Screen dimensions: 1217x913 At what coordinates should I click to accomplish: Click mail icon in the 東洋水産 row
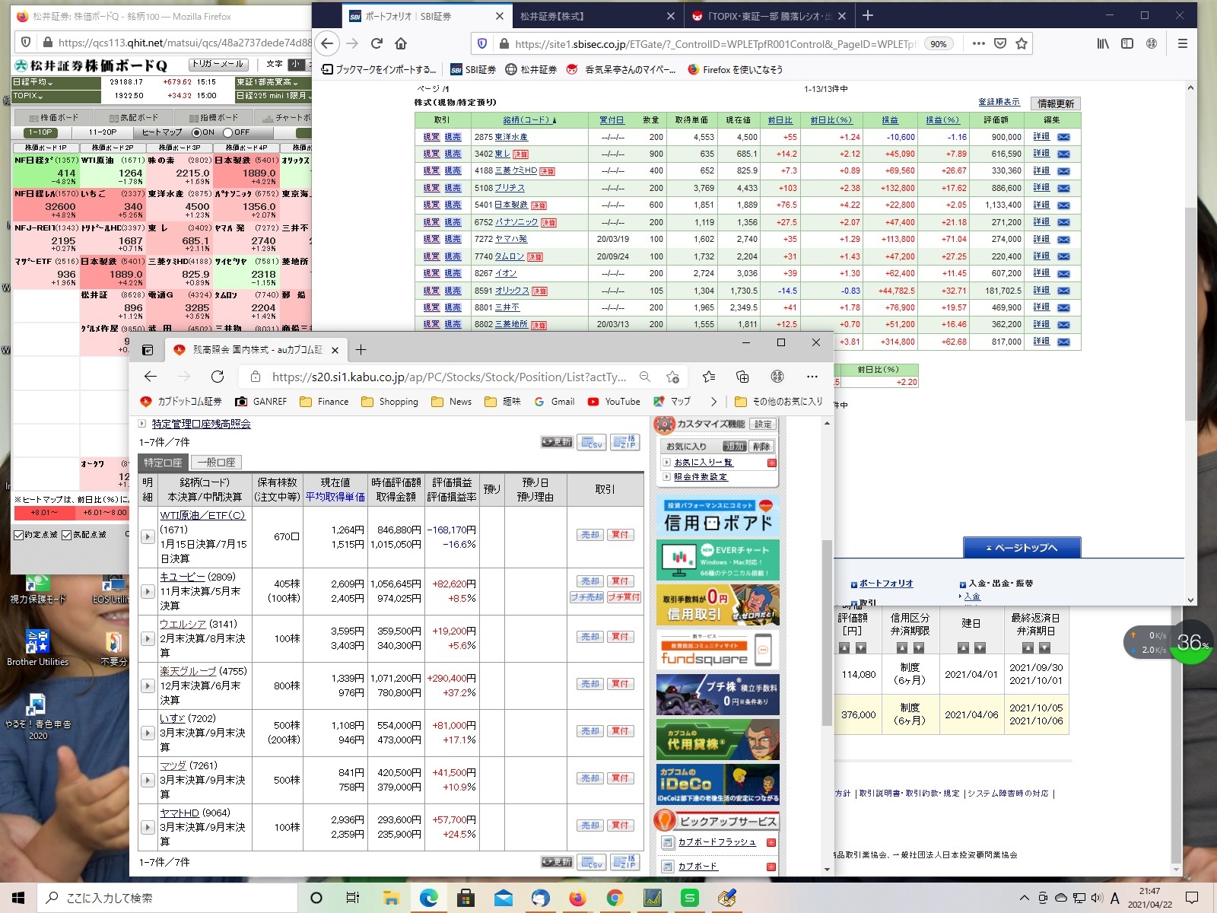1063,137
